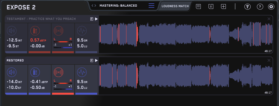Click the F icon on Testament track

point(92,19)
